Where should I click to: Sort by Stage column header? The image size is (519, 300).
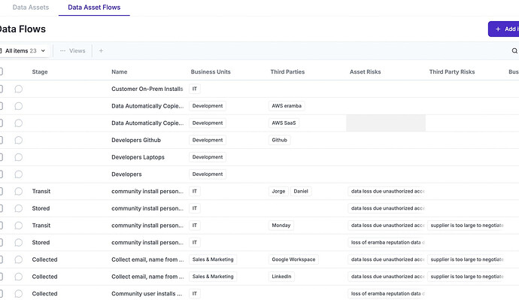click(x=40, y=71)
